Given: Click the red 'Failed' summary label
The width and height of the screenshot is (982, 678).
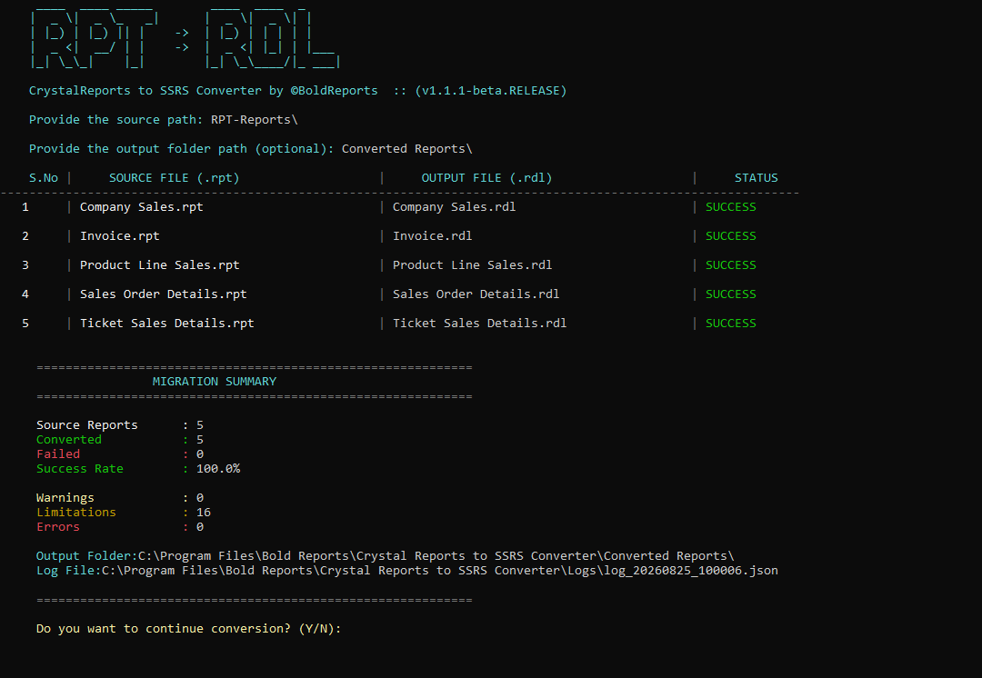Looking at the screenshot, I should click(58, 454).
